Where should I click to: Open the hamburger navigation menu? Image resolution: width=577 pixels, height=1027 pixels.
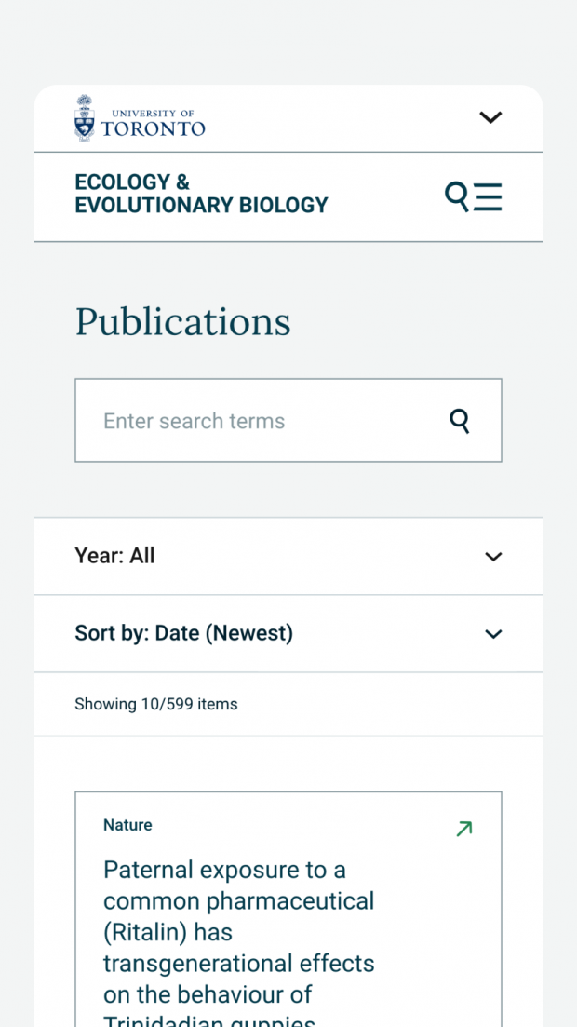point(488,196)
